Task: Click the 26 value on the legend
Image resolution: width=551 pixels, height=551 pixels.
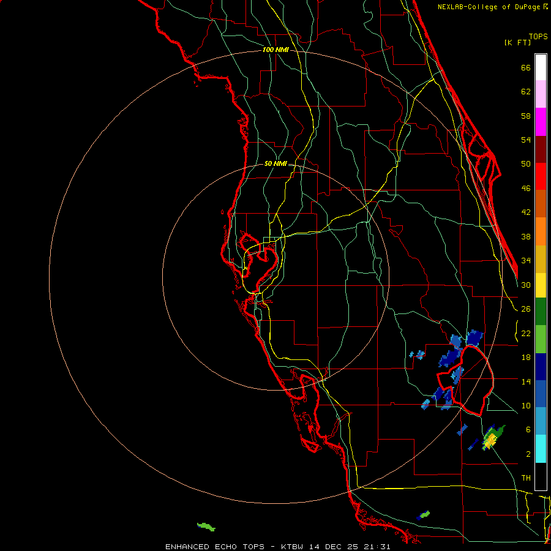Action: [x=526, y=309]
